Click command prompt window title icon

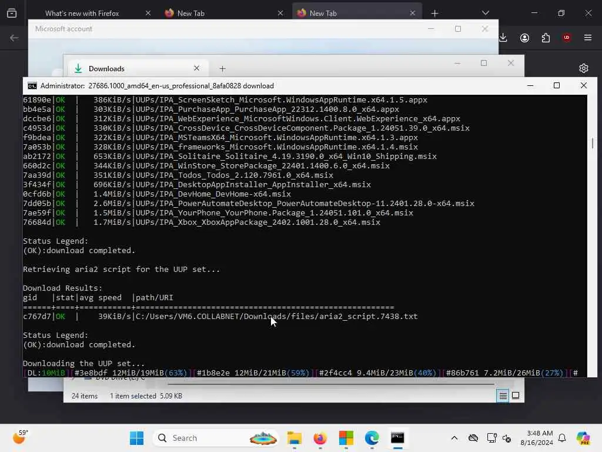[32, 86]
